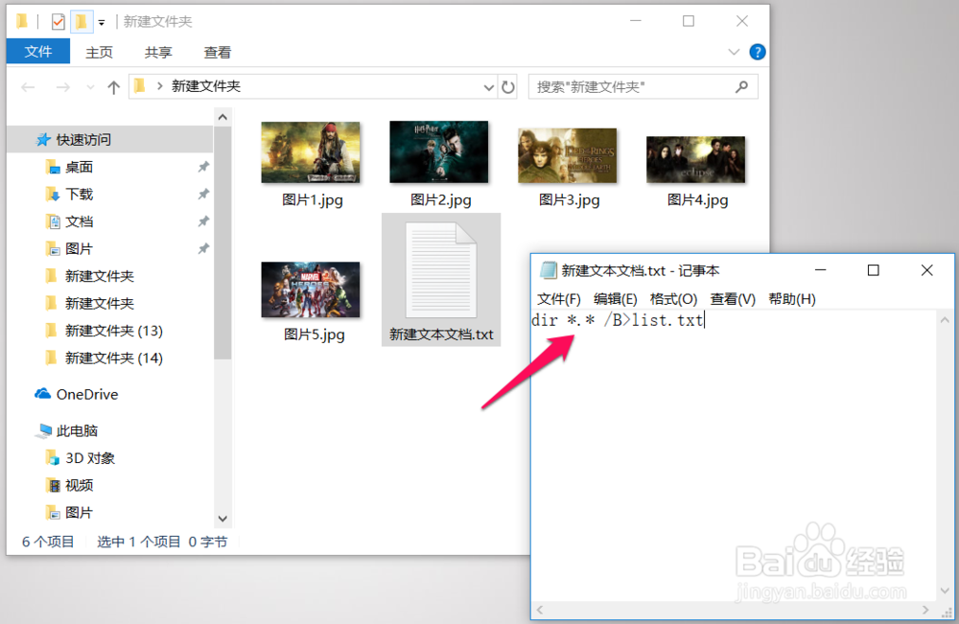Click the pin icon beside 桌面

pyautogui.click(x=203, y=167)
